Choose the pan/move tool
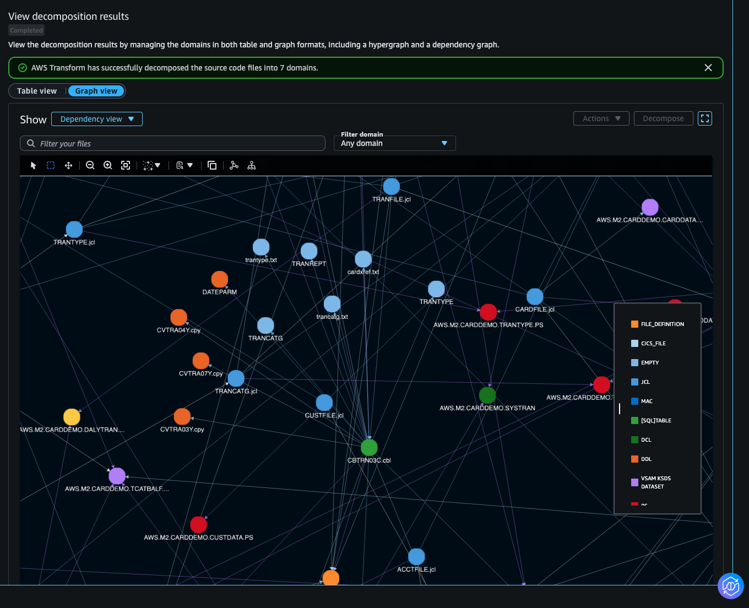749x608 pixels. pos(68,165)
